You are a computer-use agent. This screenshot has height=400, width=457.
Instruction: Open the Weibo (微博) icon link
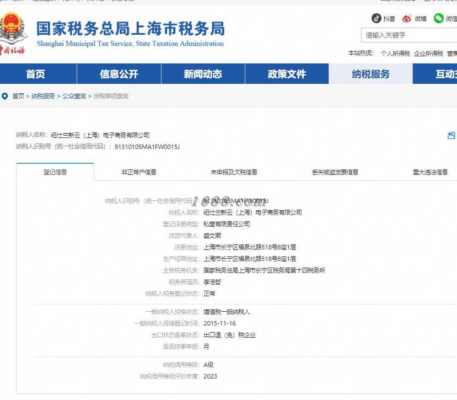pyautogui.click(x=407, y=19)
